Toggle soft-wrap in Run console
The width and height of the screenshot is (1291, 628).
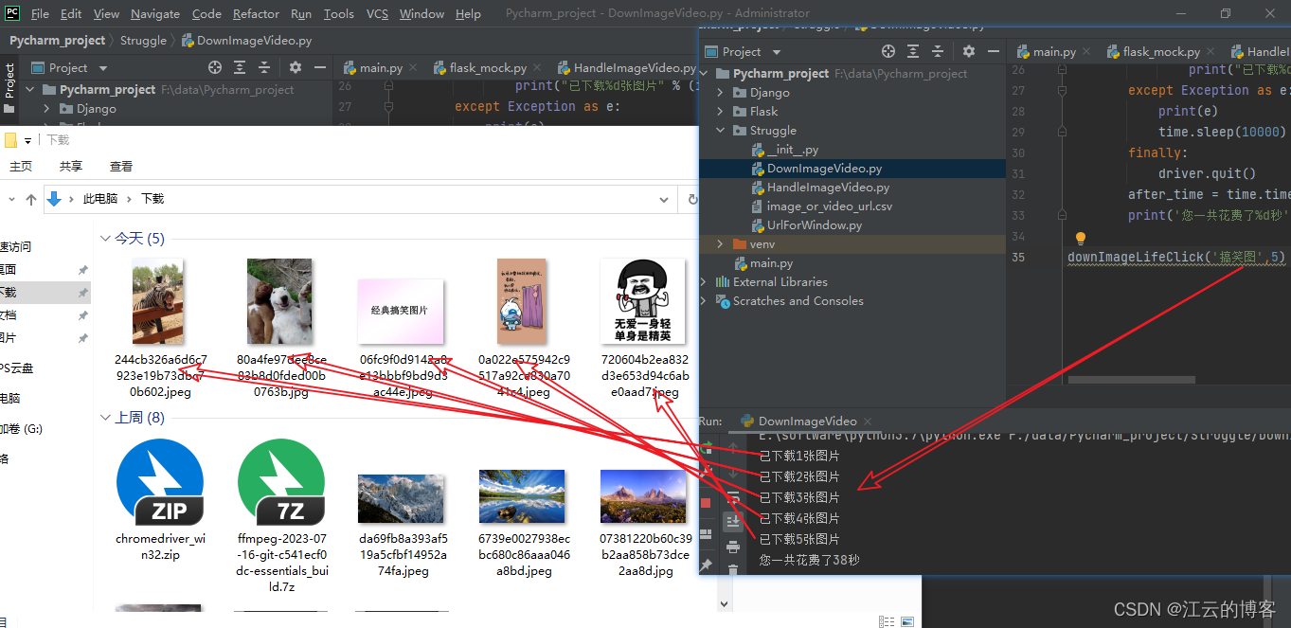[733, 497]
